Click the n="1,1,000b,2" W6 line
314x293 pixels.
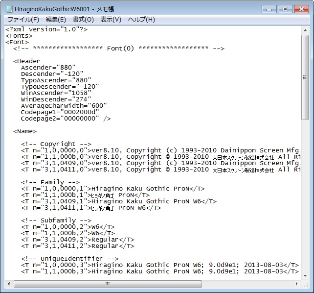coord(68,233)
